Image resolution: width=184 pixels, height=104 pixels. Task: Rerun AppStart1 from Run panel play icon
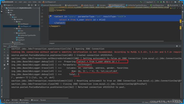(5, 49)
